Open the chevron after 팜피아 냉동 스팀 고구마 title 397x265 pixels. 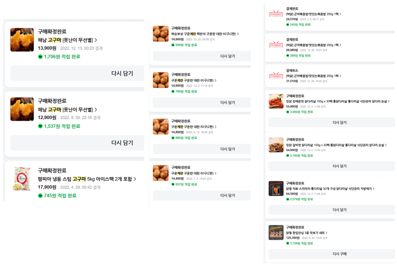[x=135, y=179]
